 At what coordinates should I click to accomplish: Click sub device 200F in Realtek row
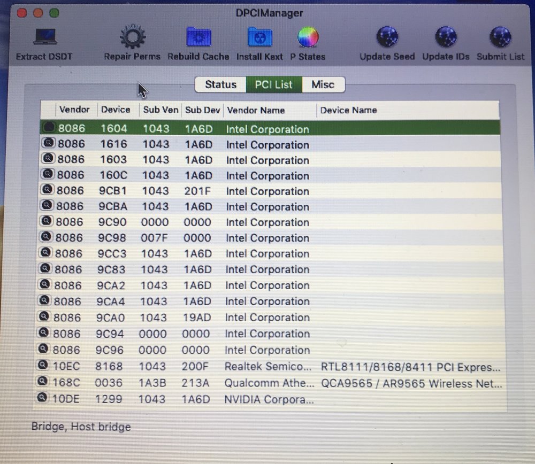(x=195, y=367)
